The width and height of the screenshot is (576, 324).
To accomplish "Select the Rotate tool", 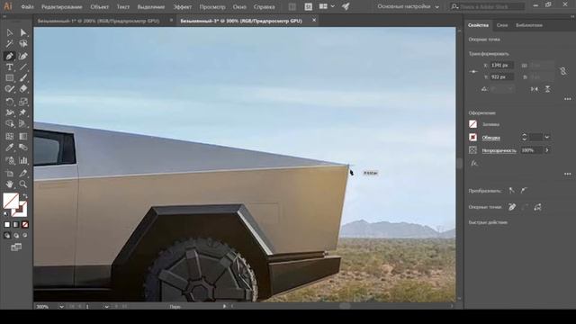I will pyautogui.click(x=10, y=102).
